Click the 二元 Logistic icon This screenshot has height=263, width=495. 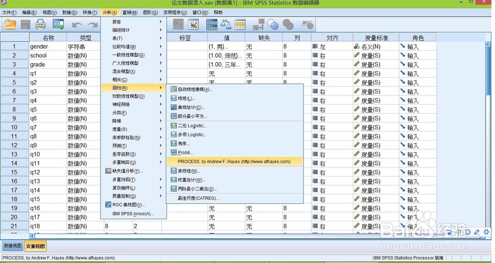pyautogui.click(x=173, y=126)
